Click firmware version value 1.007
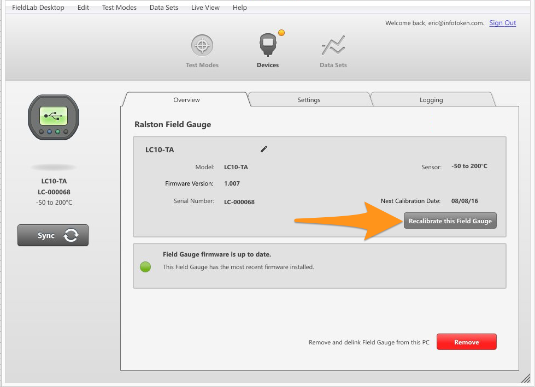The image size is (535, 387). pyautogui.click(x=232, y=183)
